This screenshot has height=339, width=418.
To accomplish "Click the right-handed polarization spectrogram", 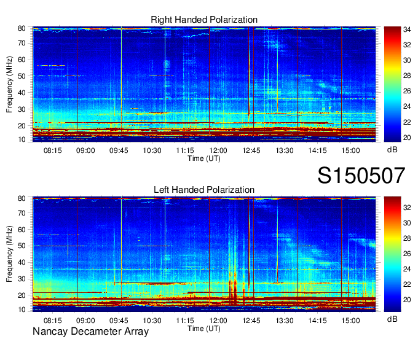I will point(204,84).
